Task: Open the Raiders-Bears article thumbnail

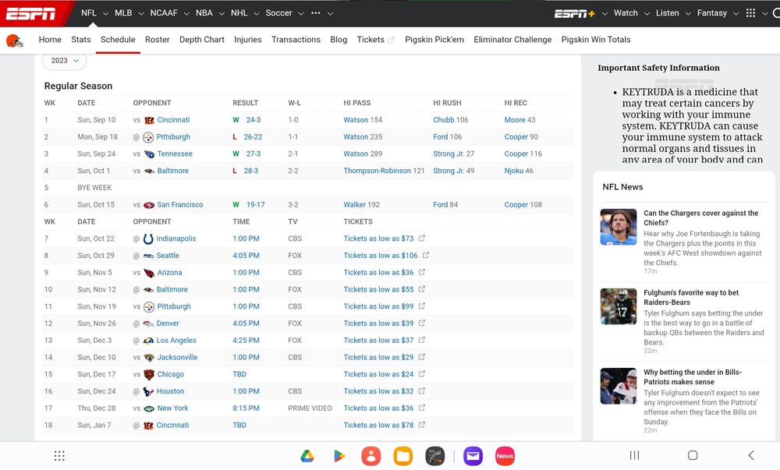Action: (619, 306)
